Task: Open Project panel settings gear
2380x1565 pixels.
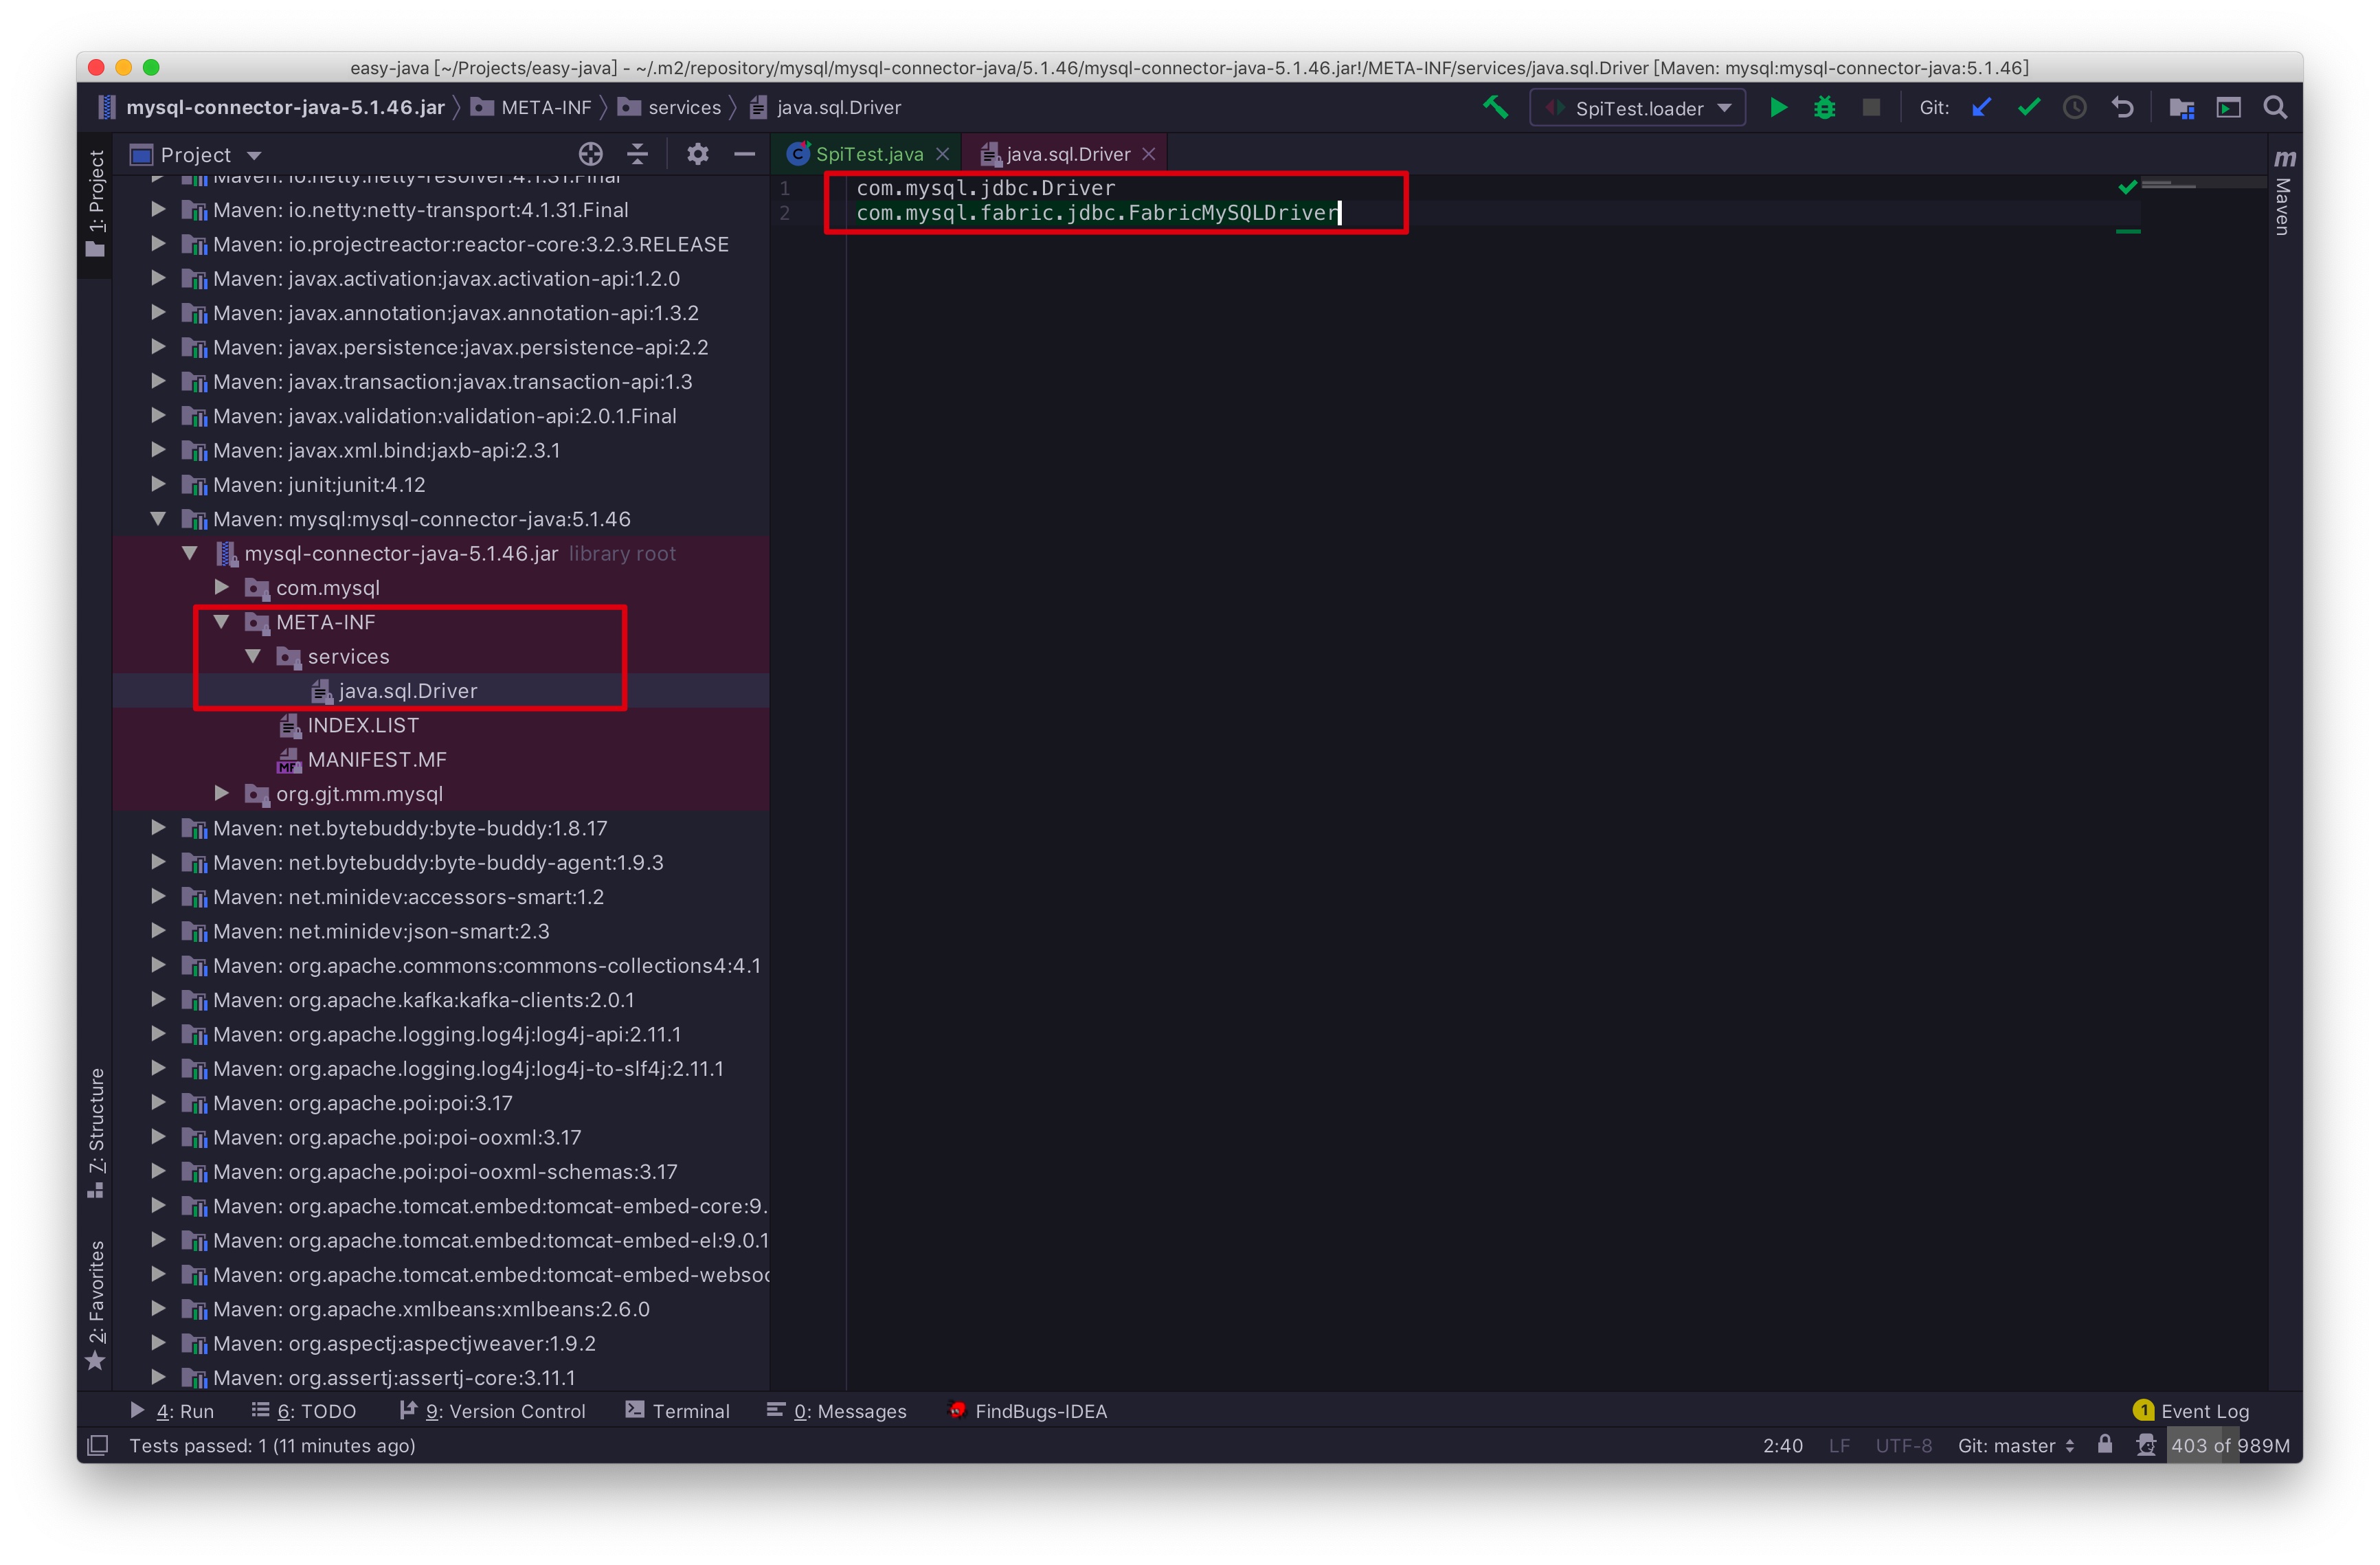Action: (697, 154)
